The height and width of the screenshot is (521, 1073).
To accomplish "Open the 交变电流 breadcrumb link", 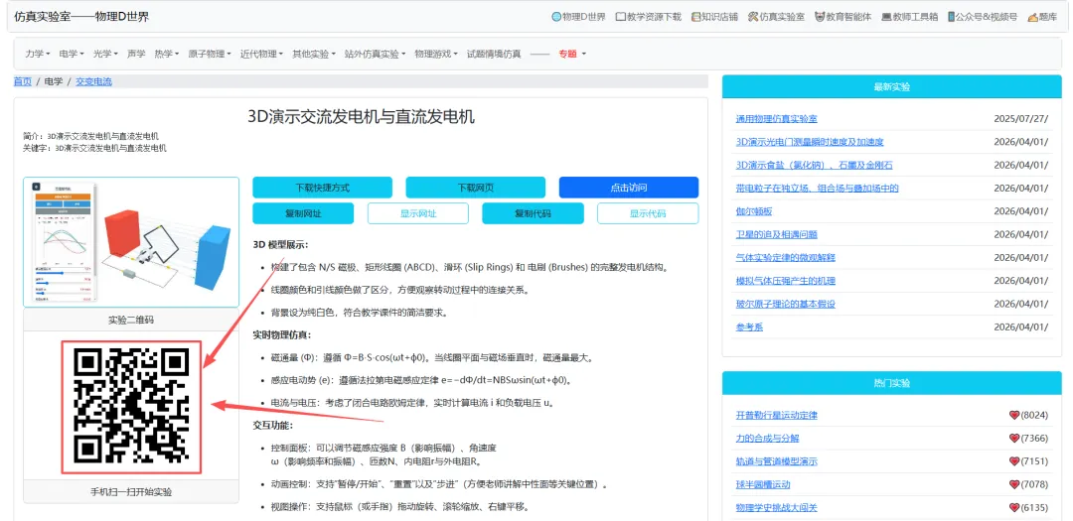I will (93, 81).
